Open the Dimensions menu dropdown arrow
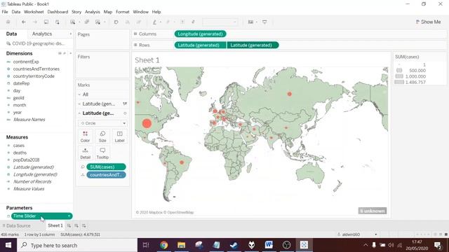The height and width of the screenshot is (252, 449). coord(70,53)
